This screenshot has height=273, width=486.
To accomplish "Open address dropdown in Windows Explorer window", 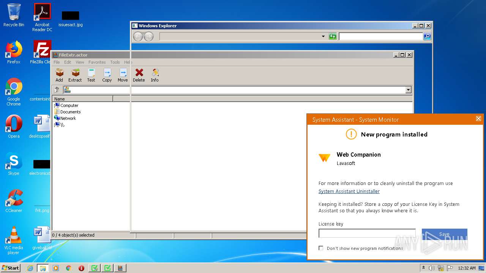I will tap(323, 36).
